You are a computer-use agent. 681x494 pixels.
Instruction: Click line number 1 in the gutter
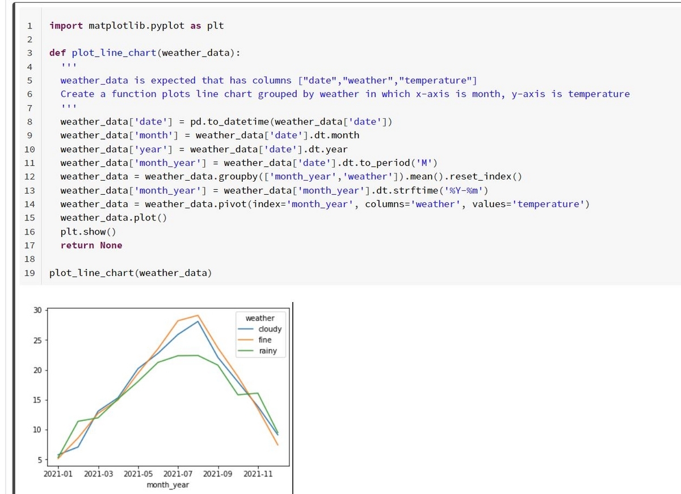[30, 25]
